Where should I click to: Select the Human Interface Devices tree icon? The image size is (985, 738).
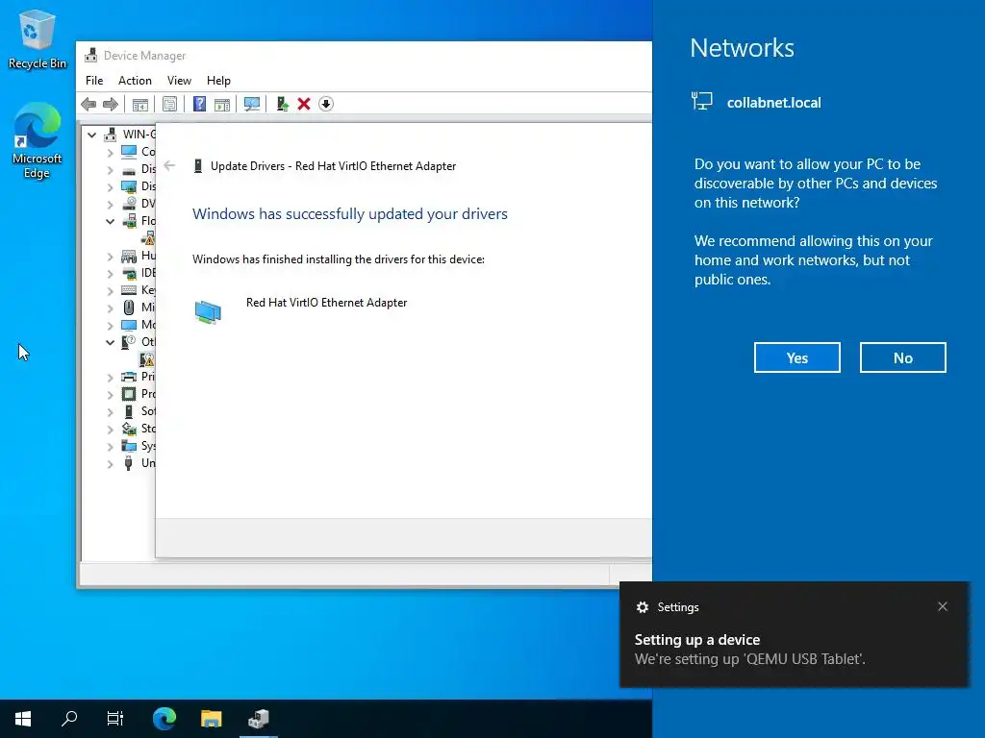tap(129, 256)
